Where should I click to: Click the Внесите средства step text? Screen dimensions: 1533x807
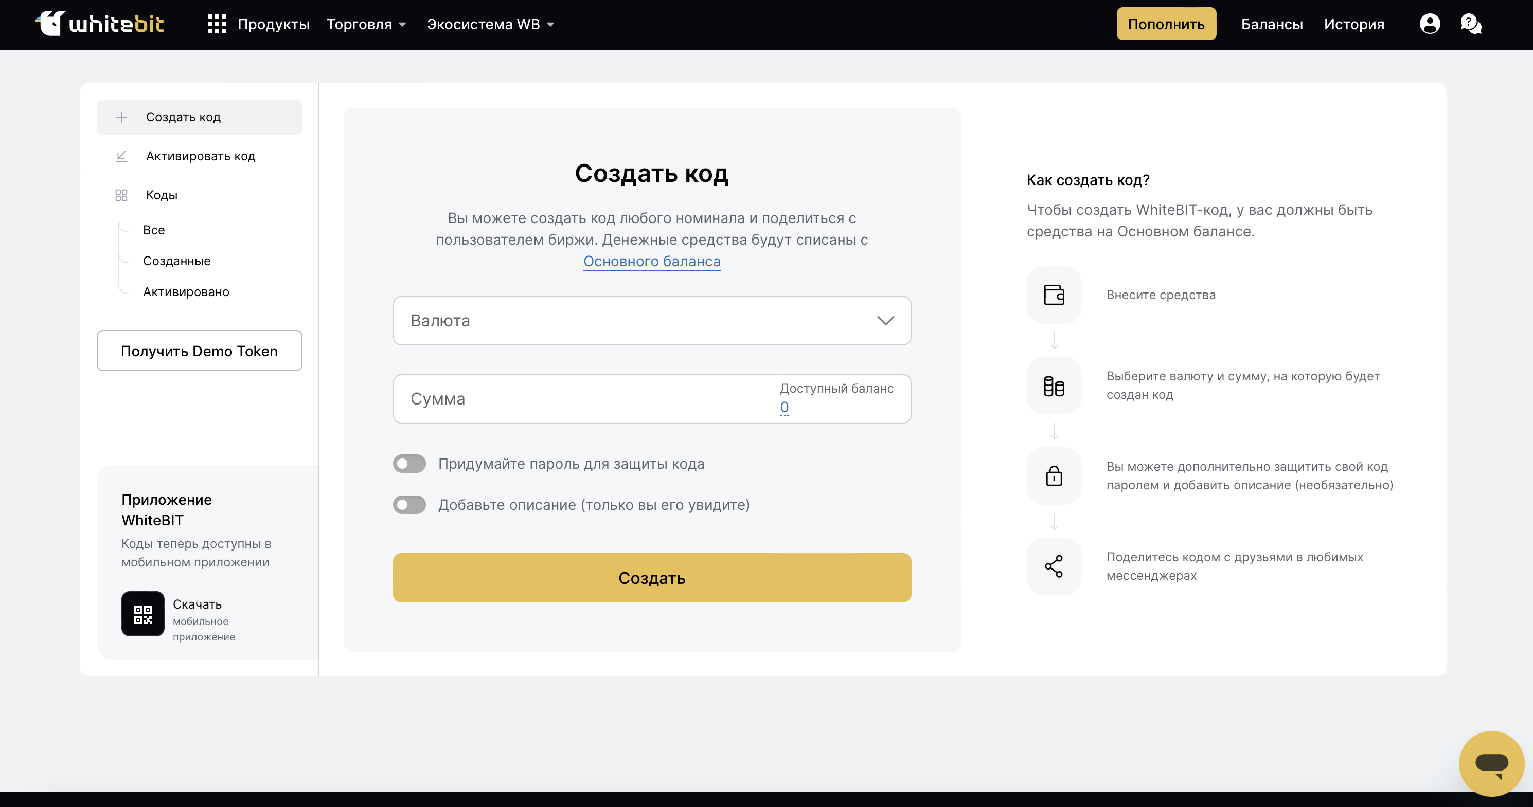click(1161, 295)
